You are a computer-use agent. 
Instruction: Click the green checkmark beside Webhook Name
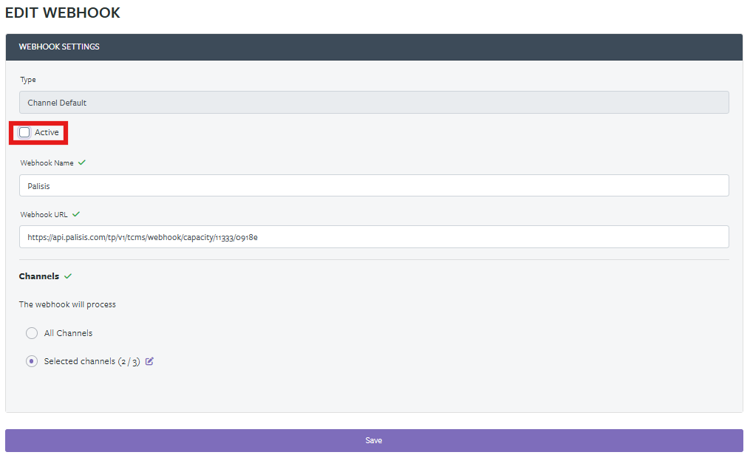(x=82, y=162)
